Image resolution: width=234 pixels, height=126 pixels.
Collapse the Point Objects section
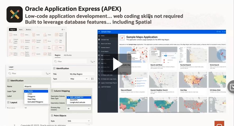(52, 115)
